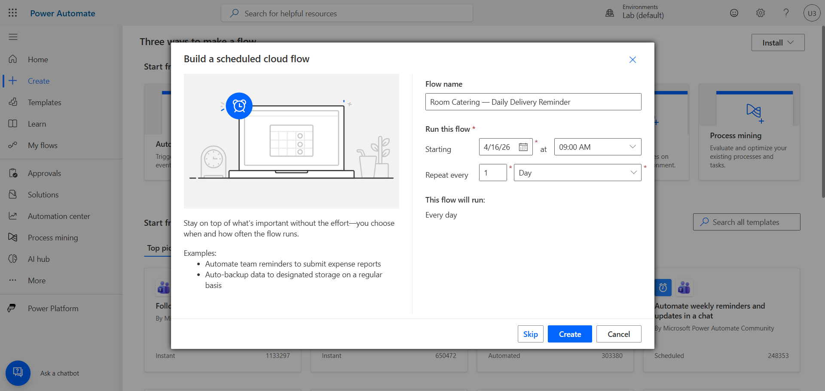Click the Solutions icon in sidebar

point(13,194)
